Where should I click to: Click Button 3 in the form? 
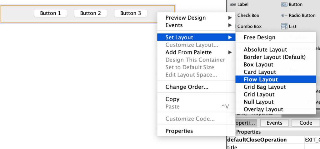pos(131,13)
